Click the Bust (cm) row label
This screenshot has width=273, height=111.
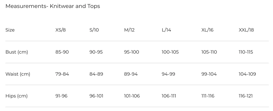click(x=17, y=52)
